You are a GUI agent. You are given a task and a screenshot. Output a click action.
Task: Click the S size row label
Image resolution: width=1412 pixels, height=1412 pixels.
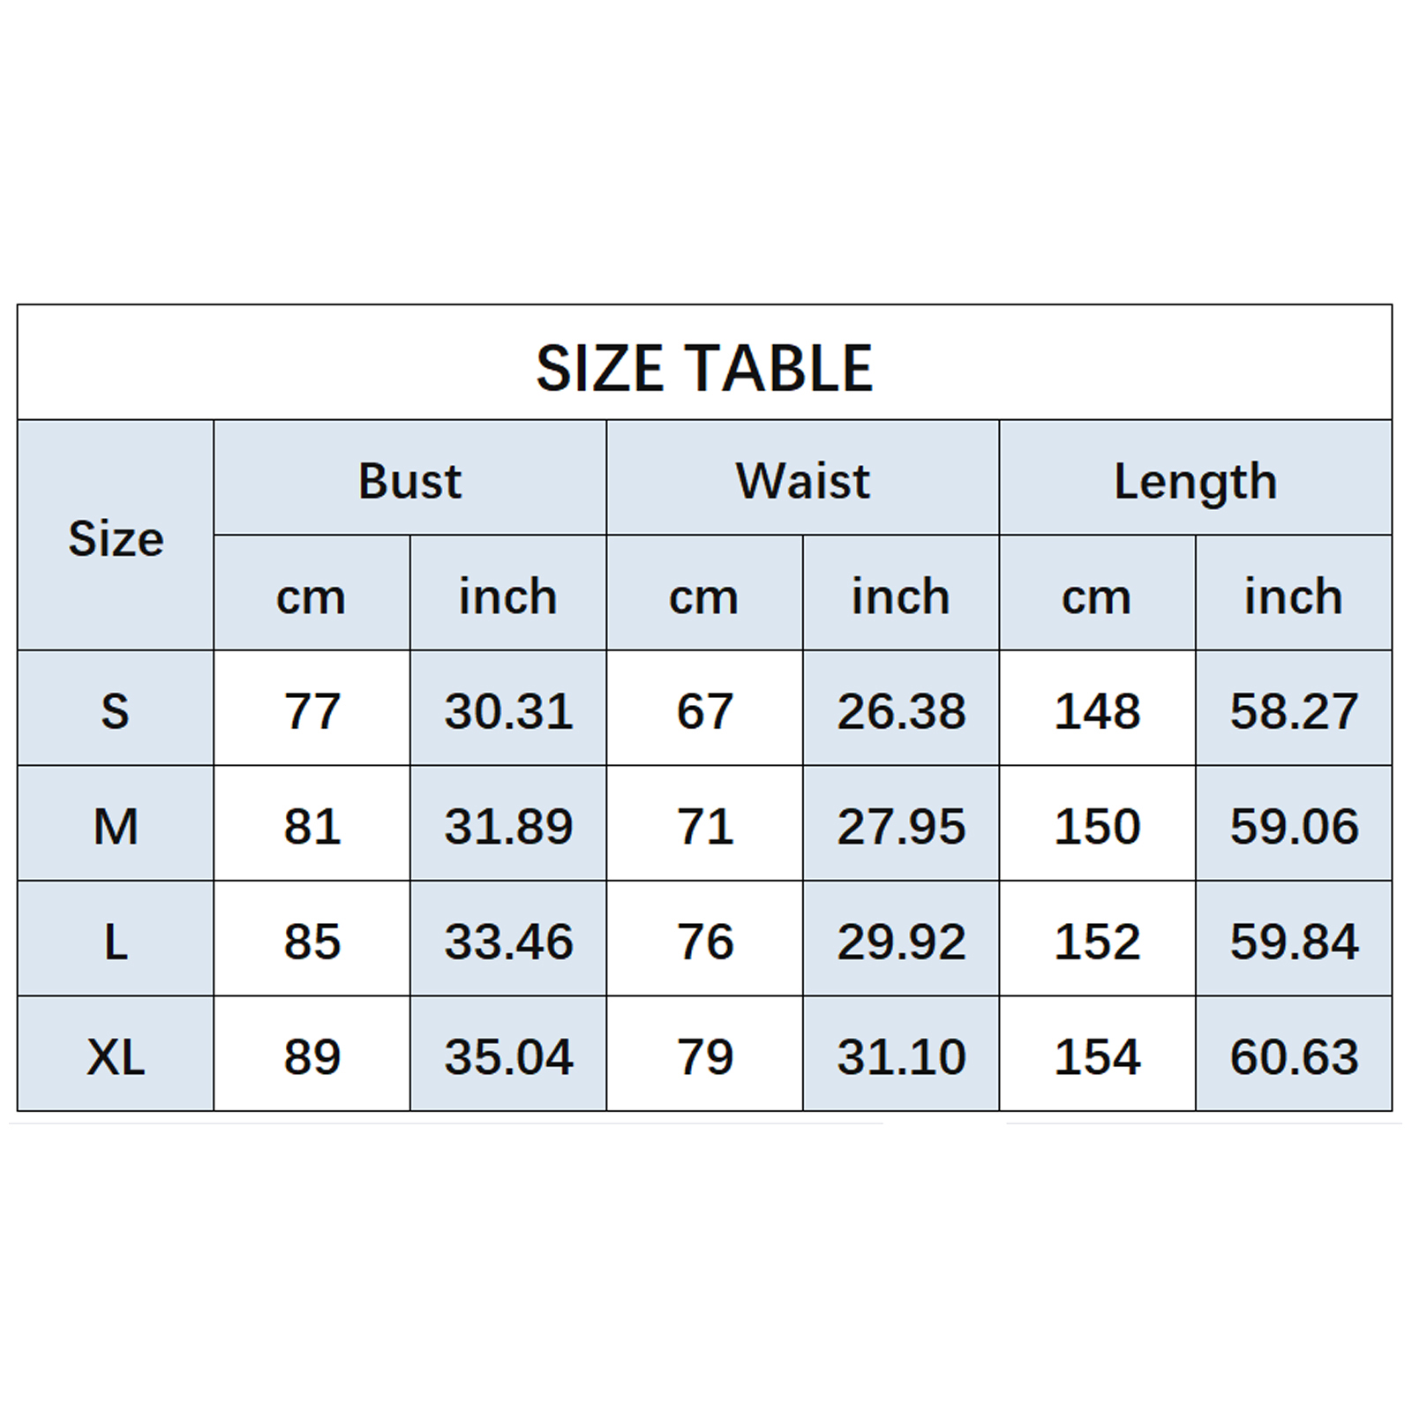pos(116,710)
